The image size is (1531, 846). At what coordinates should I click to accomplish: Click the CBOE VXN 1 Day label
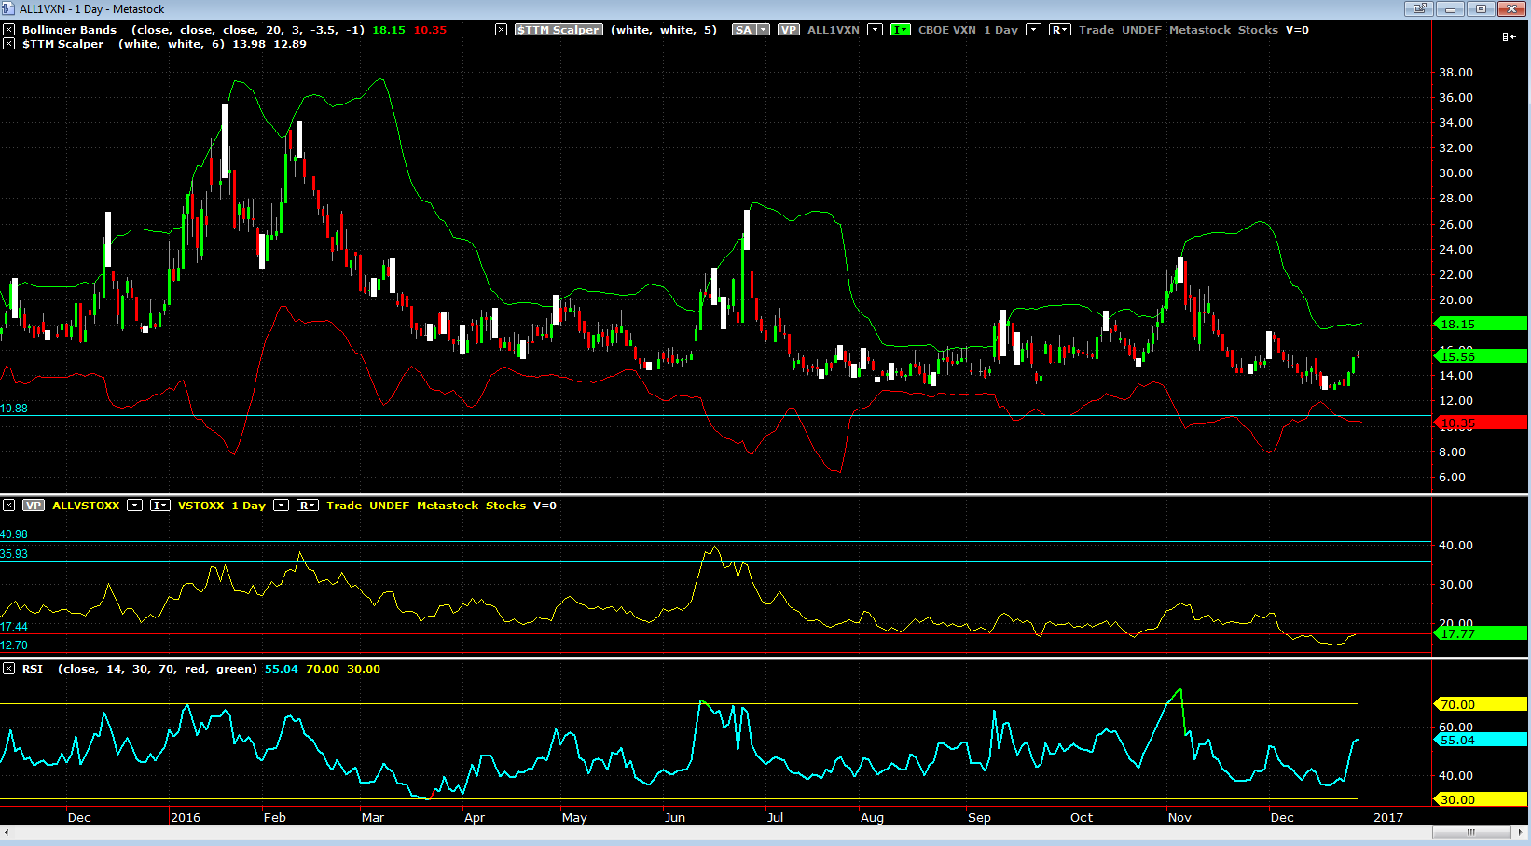point(968,30)
